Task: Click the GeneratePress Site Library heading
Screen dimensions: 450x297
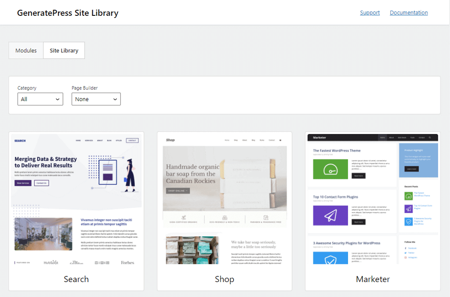Action: (x=68, y=13)
